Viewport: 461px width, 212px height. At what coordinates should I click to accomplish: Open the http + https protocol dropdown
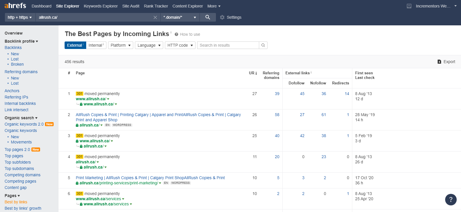(x=20, y=17)
